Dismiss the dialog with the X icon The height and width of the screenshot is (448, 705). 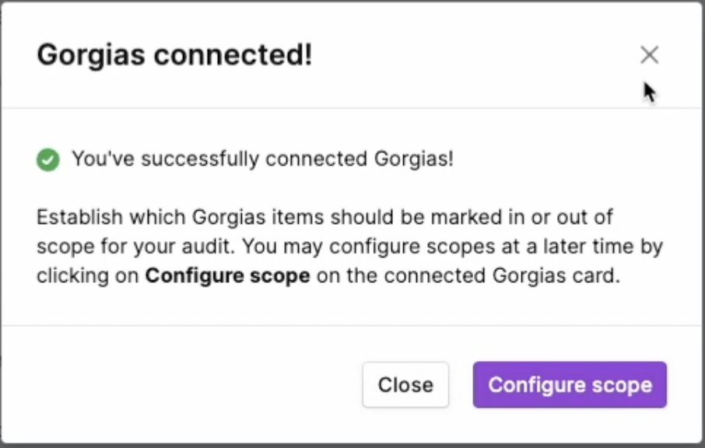649,54
